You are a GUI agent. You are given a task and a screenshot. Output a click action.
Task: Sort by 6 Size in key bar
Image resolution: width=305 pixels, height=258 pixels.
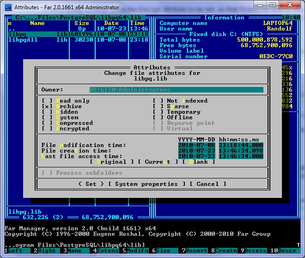165,251
